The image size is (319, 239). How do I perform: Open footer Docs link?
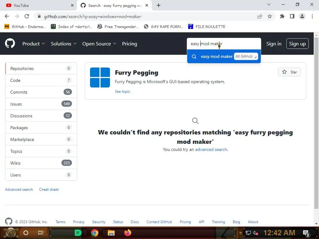135,222
